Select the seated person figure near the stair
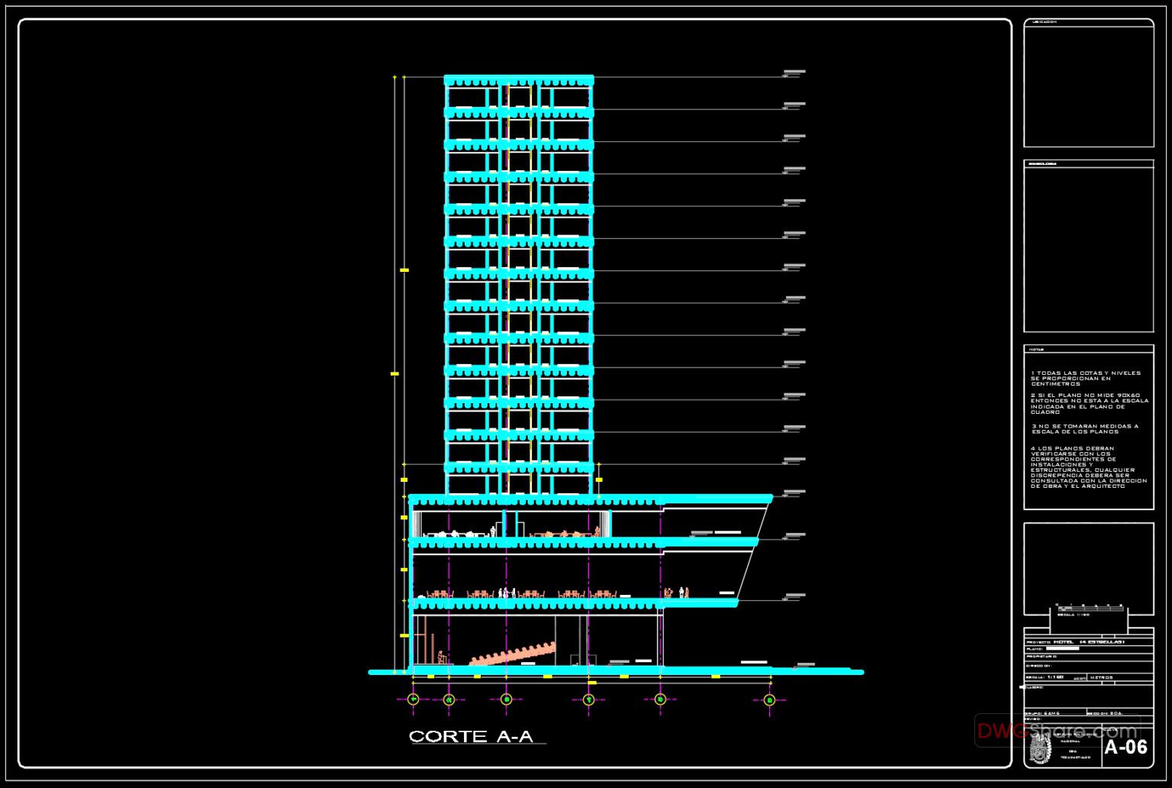 (440, 656)
